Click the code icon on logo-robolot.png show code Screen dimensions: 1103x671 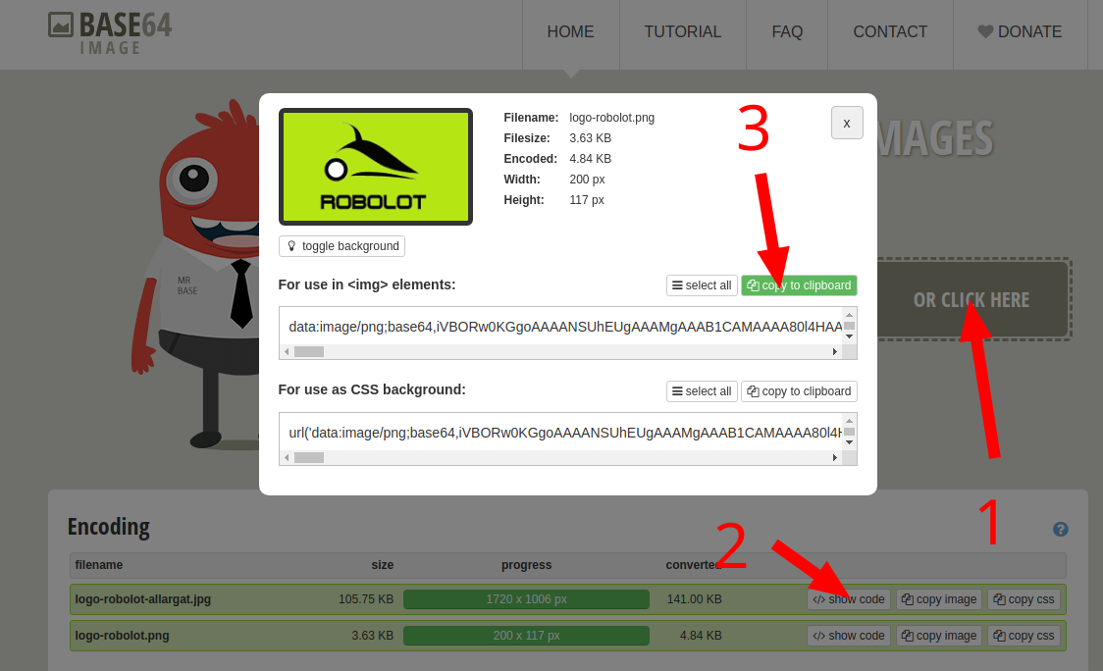click(x=819, y=635)
